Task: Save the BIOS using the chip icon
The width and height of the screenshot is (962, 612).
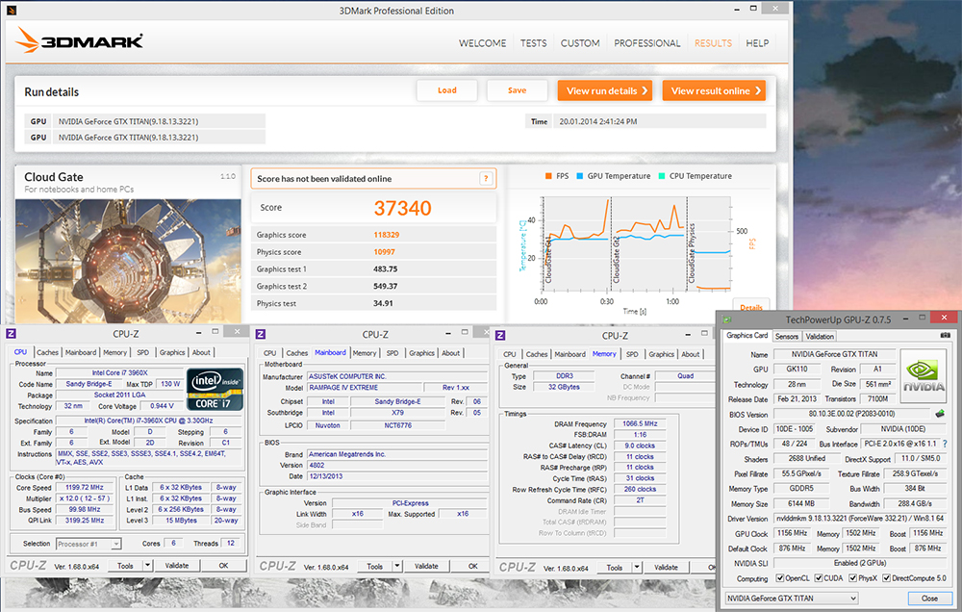Action: 939,414
